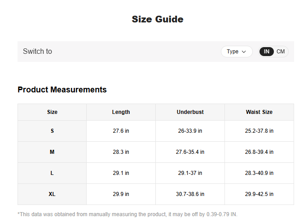Click the 27.6 in length cell
The width and height of the screenshot is (308, 222).
click(x=121, y=131)
